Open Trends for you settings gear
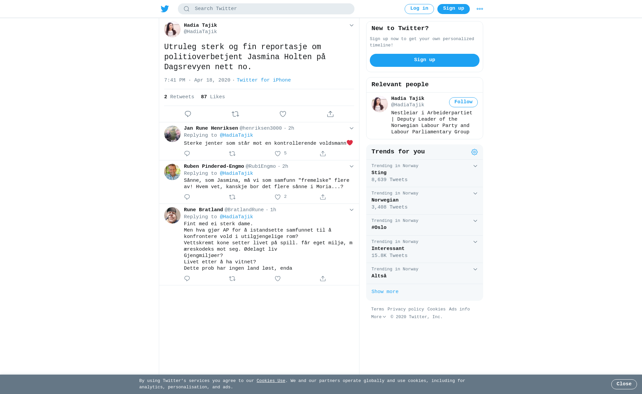642x394 pixels. point(474,152)
